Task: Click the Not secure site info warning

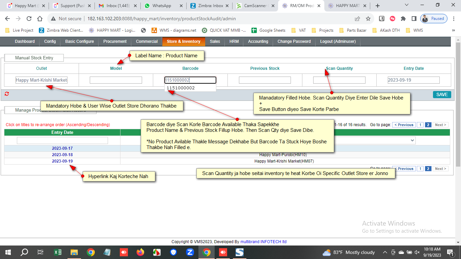Action: [x=66, y=19]
